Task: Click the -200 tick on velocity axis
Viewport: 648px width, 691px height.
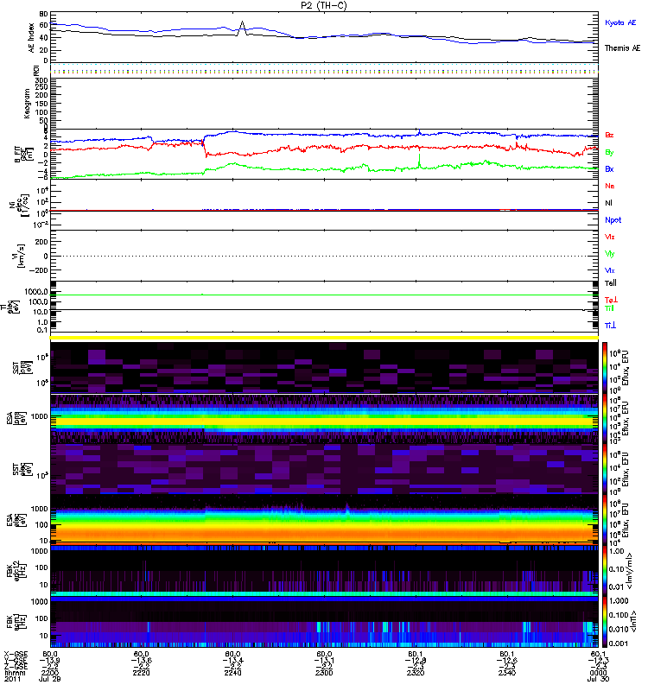Action: pyautogui.click(x=39, y=270)
